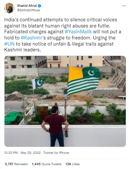
Task: Click the blue verified badge
Action: pyautogui.click(x=39, y=6)
